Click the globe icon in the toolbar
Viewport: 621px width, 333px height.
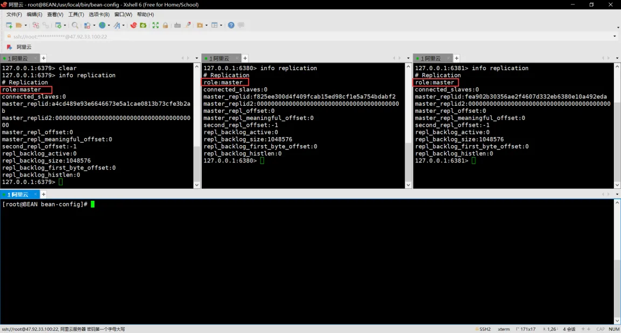pyautogui.click(x=101, y=25)
